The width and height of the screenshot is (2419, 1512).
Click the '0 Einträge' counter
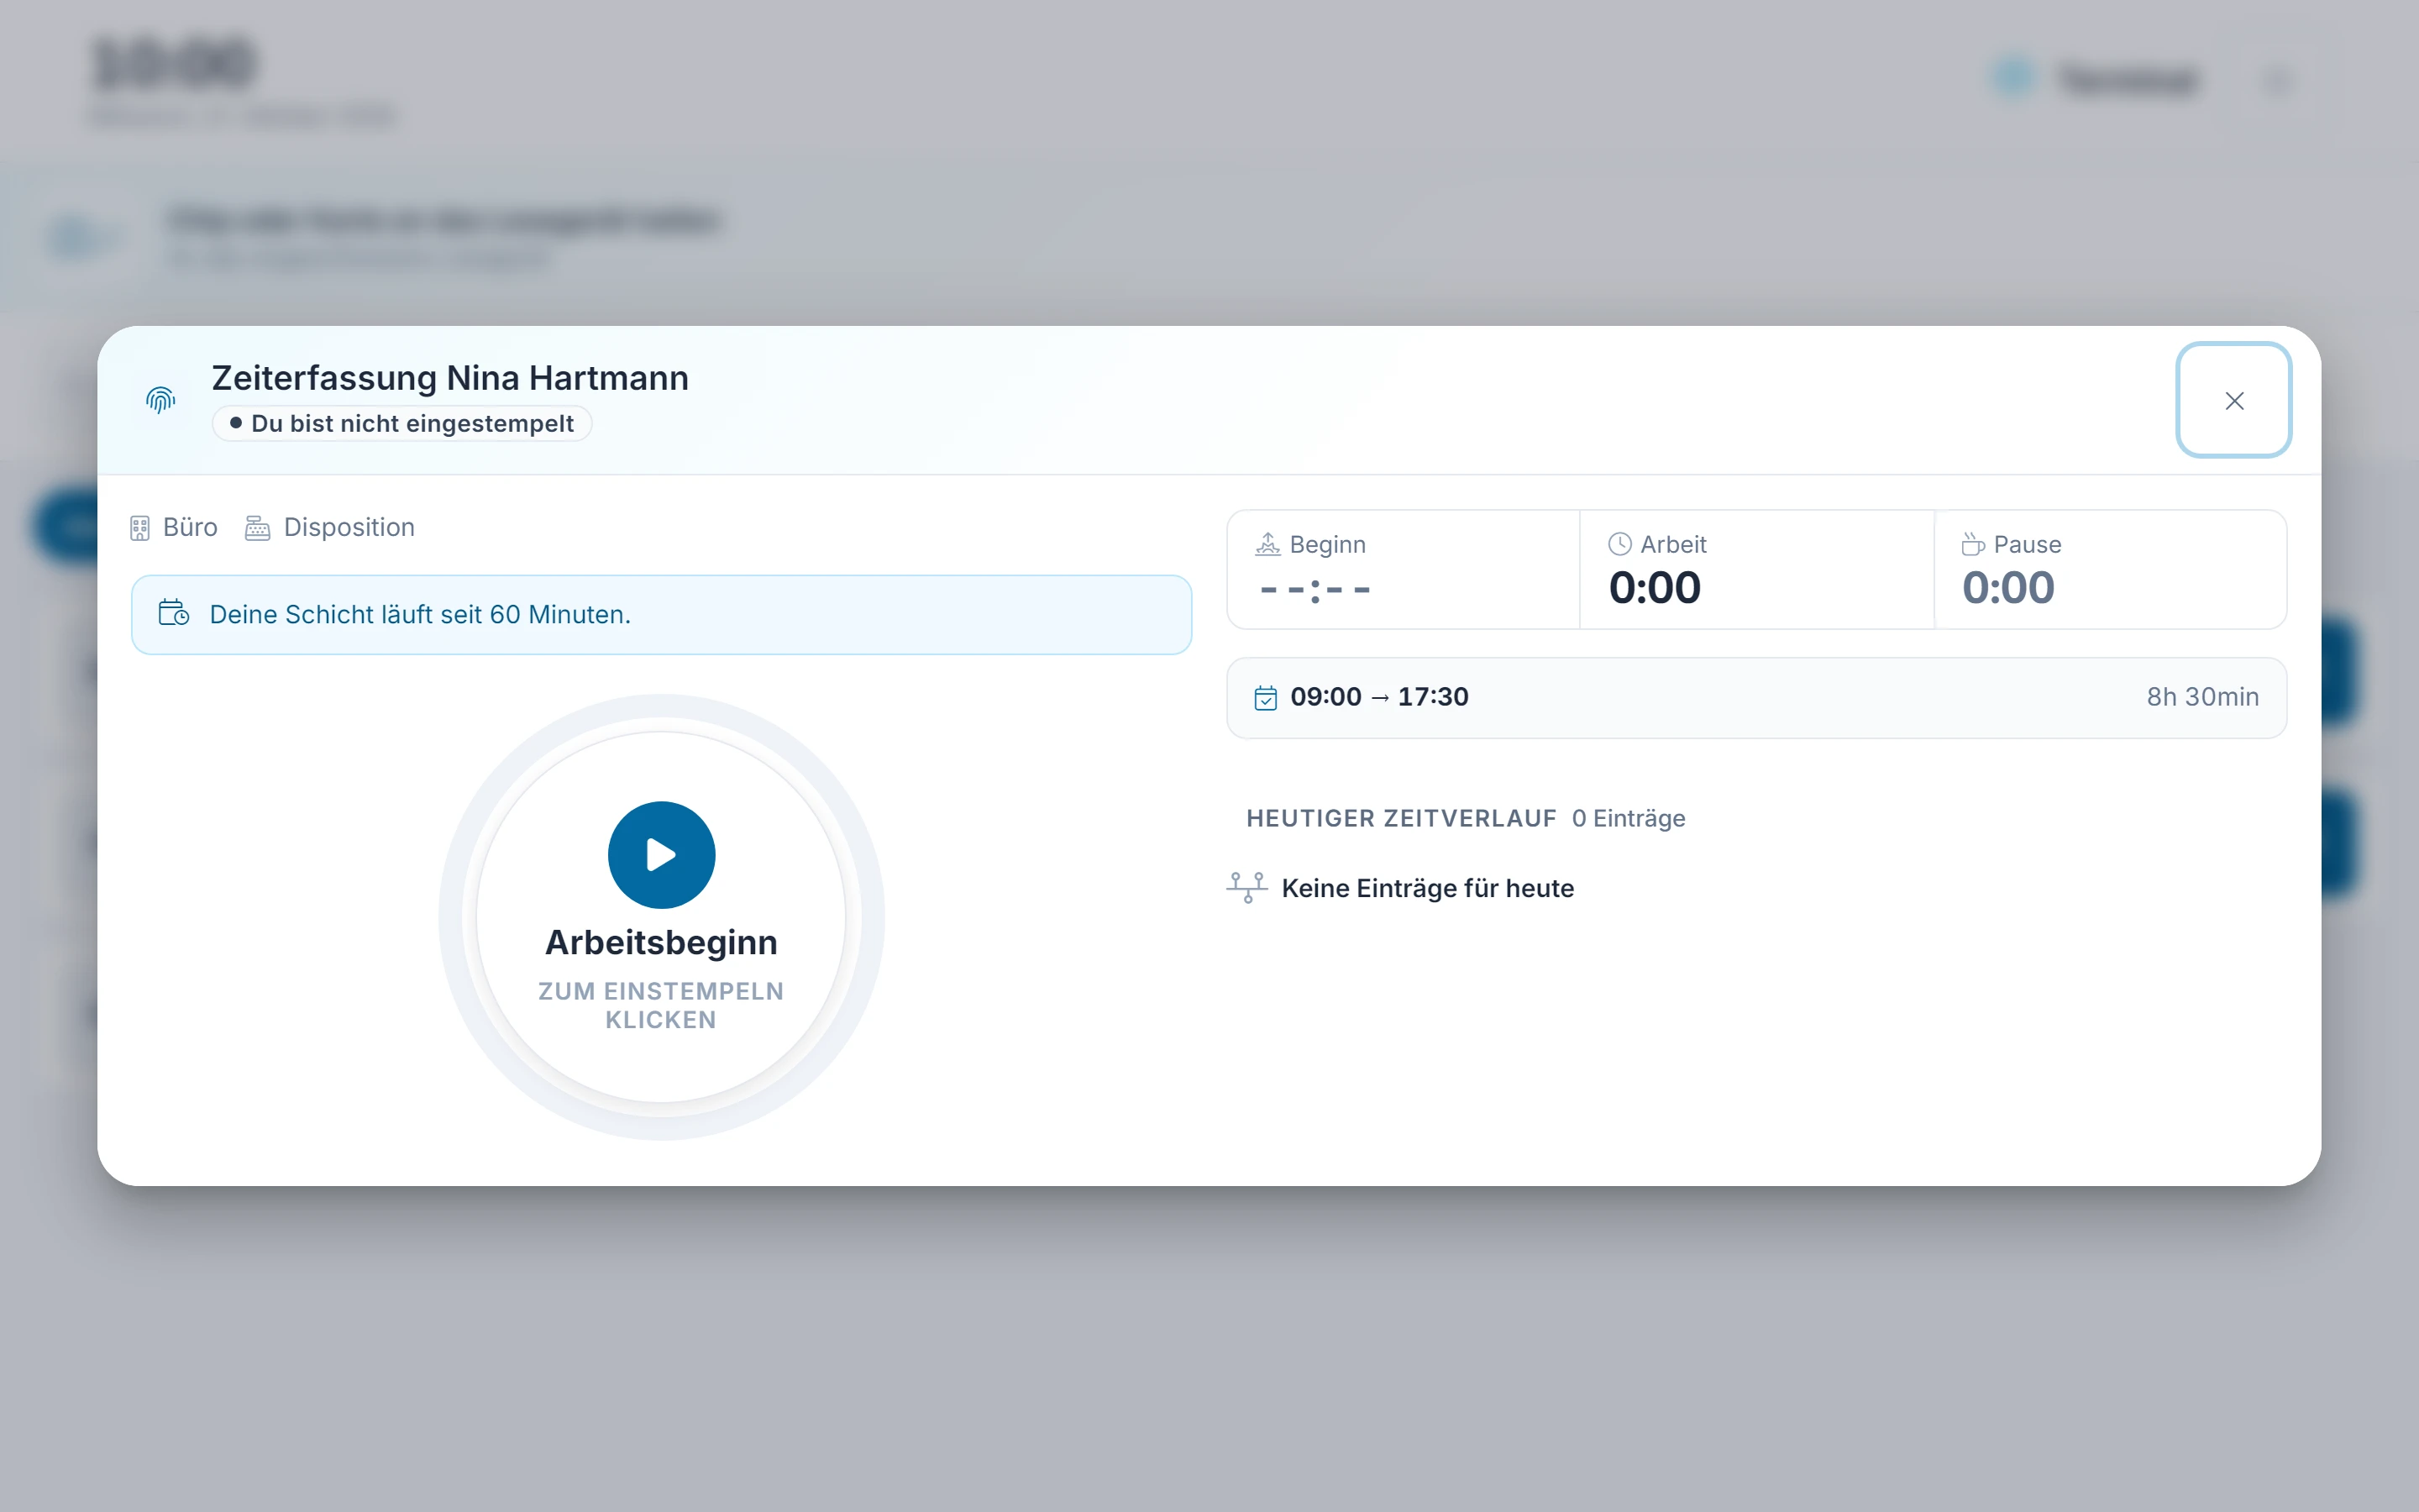click(1629, 818)
